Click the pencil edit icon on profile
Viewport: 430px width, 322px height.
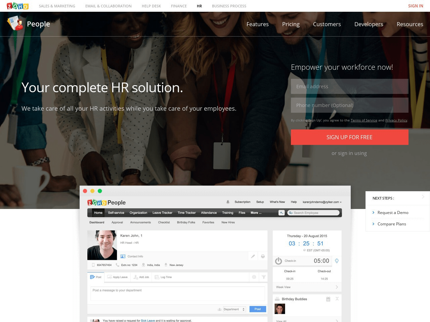click(x=253, y=256)
